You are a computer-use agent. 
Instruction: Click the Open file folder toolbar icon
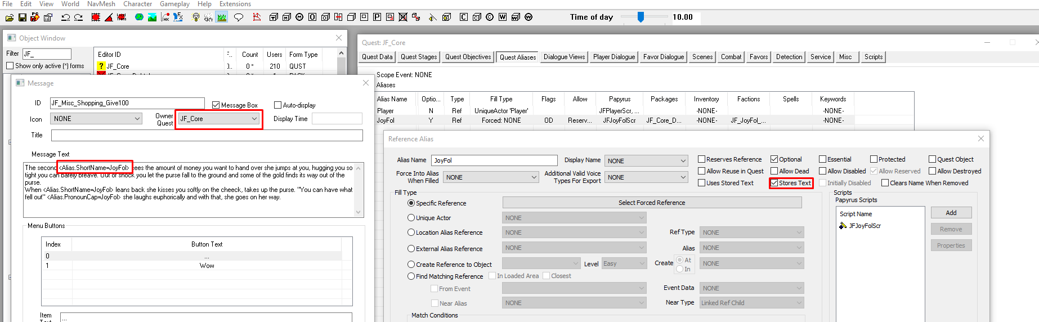click(10, 17)
